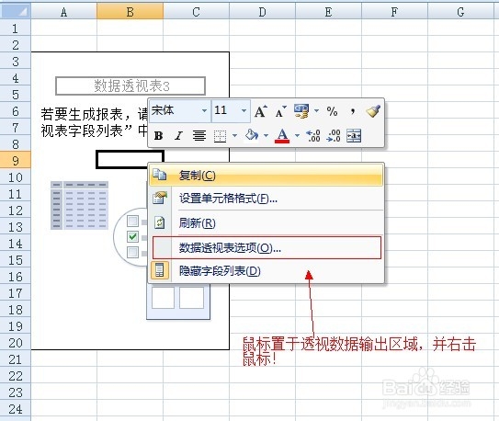The width and height of the screenshot is (499, 421).
Task: Select column G header
Action: [x=460, y=12]
